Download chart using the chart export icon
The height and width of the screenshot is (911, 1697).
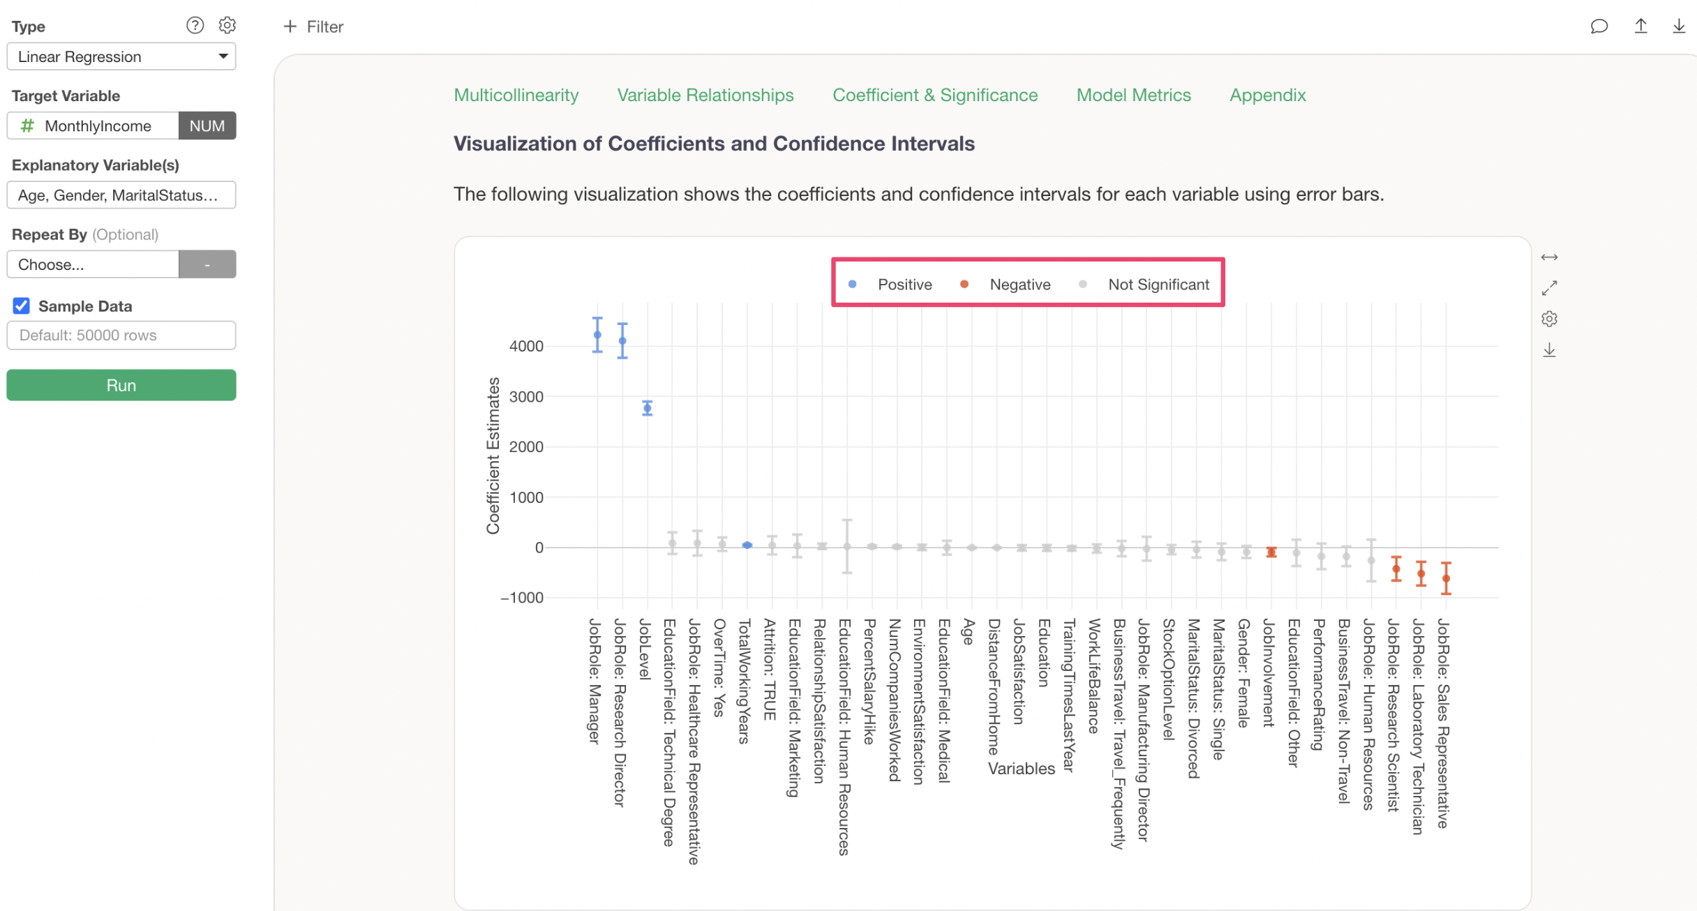1549,350
